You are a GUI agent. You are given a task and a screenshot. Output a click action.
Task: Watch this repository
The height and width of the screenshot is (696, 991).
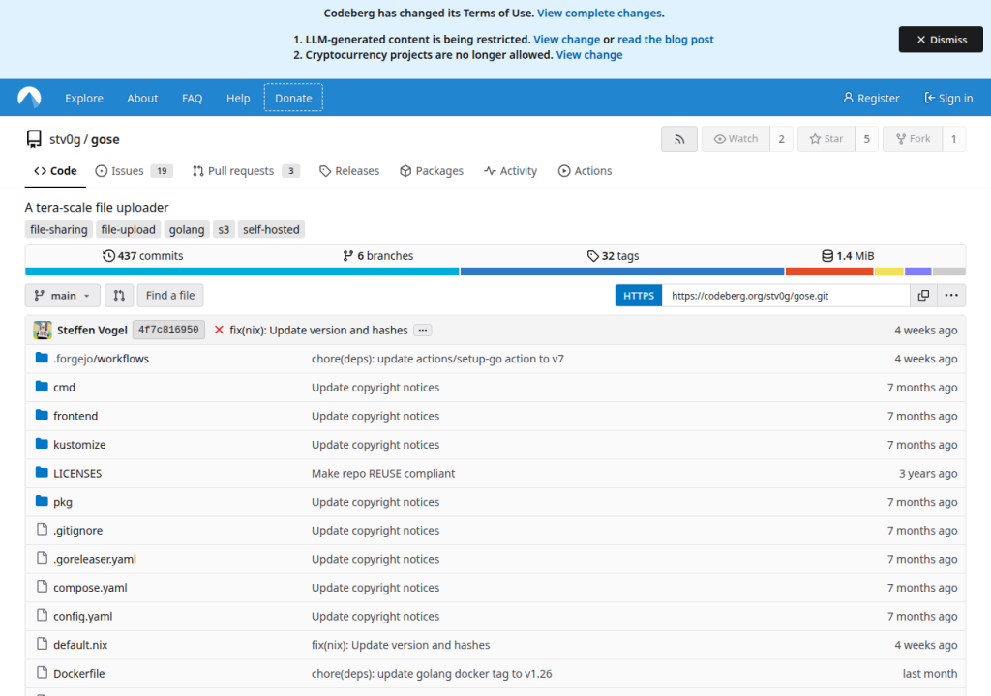tap(736, 139)
